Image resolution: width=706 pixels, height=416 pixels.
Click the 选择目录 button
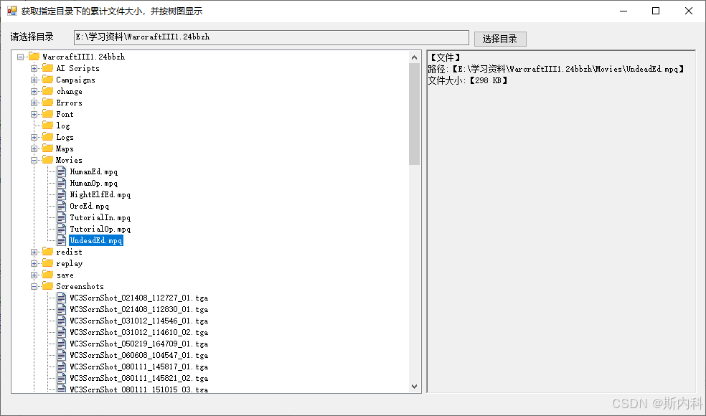500,39
